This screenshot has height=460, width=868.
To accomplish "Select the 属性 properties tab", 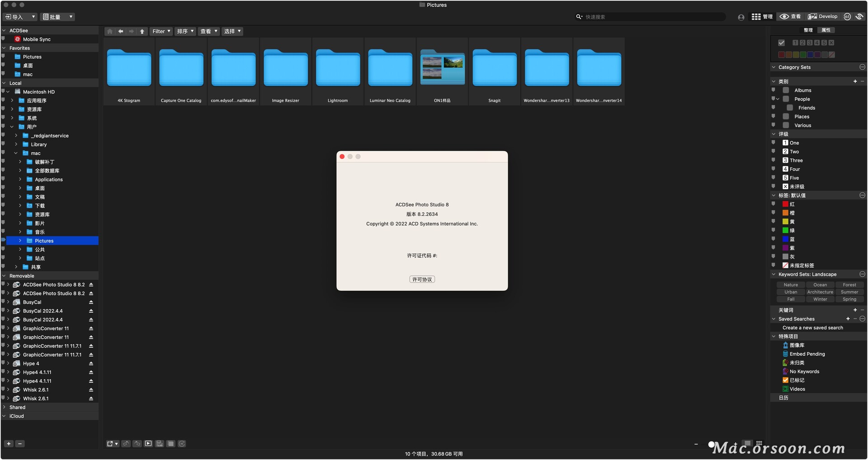I will (826, 30).
